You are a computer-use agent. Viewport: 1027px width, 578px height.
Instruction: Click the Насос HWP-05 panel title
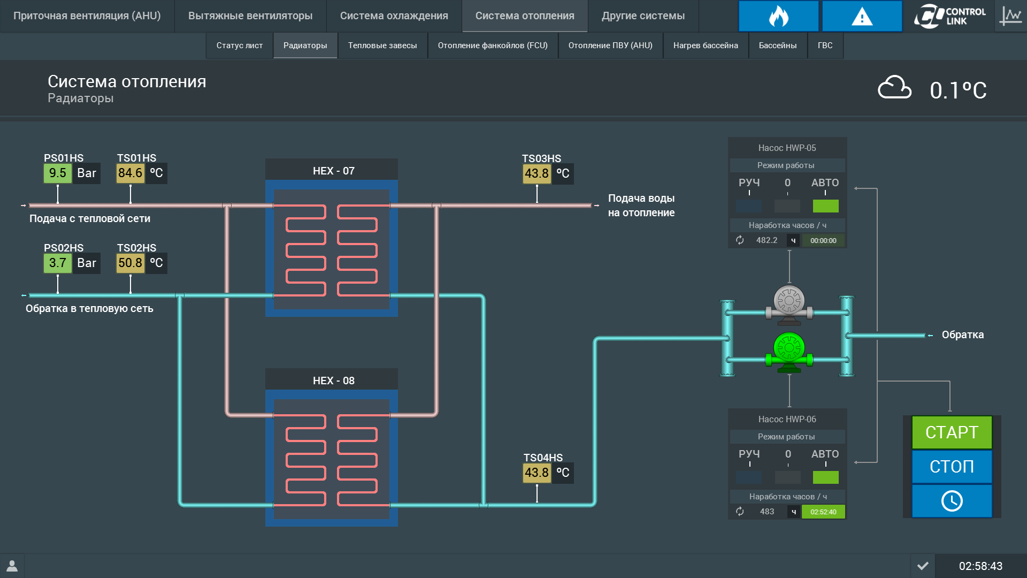click(787, 148)
